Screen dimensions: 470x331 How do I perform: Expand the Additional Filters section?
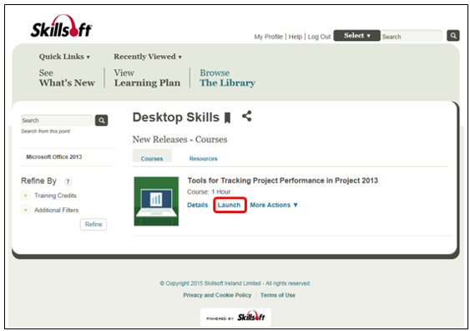click(26, 210)
